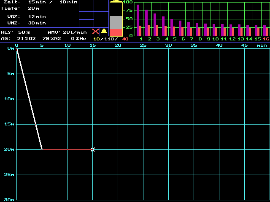
Task: Select the VGZ 12min field
Action: [x=35, y=16]
